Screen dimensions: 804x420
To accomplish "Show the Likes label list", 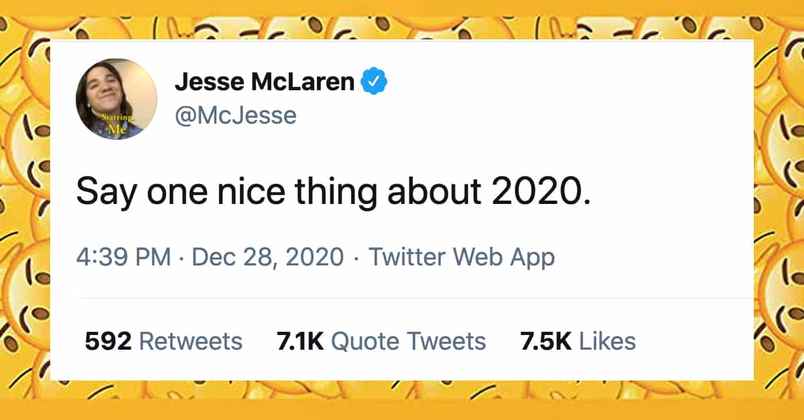I will [x=607, y=341].
